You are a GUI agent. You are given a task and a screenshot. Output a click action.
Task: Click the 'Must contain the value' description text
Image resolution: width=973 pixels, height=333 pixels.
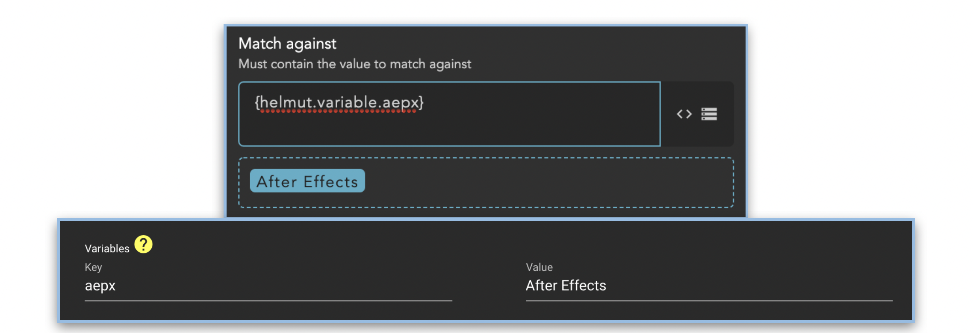(354, 64)
